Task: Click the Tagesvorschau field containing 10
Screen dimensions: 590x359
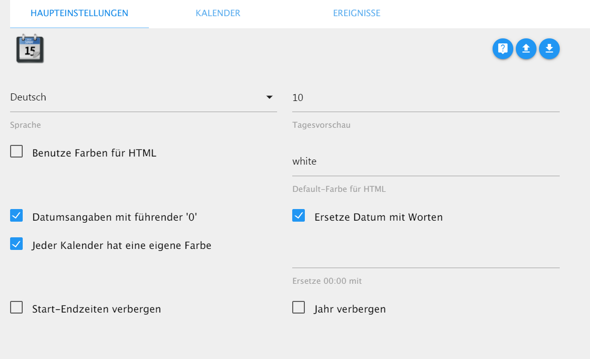Action: coord(425,97)
